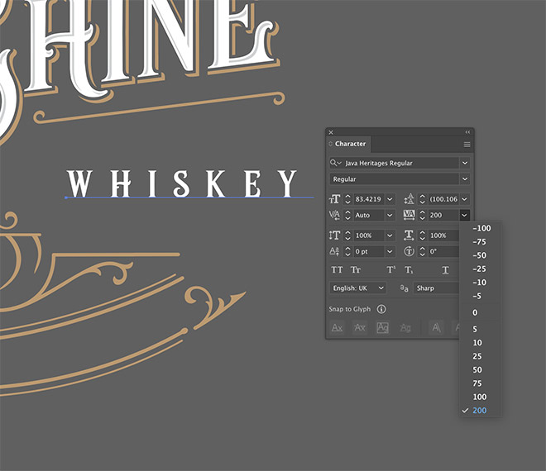This screenshot has height=471, width=546.
Task: Toggle Small Caps (Tr) formatting
Action: pyautogui.click(x=357, y=270)
